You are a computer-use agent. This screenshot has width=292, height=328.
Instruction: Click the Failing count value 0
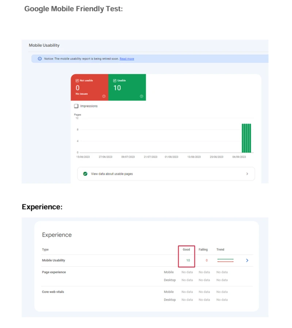pyautogui.click(x=207, y=261)
